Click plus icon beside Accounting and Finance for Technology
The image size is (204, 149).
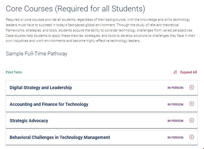pos(192,104)
